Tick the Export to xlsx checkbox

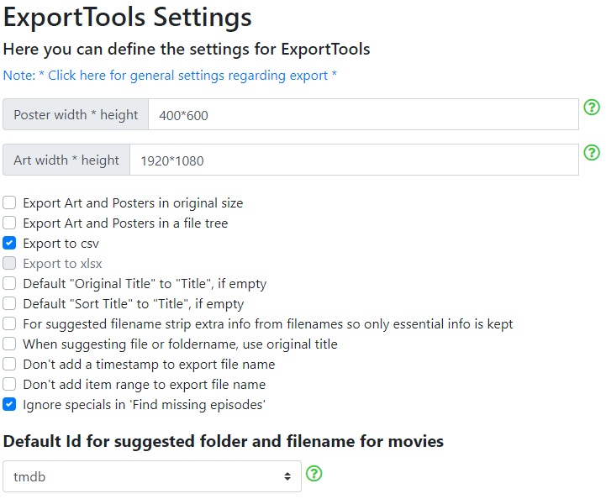coord(9,263)
